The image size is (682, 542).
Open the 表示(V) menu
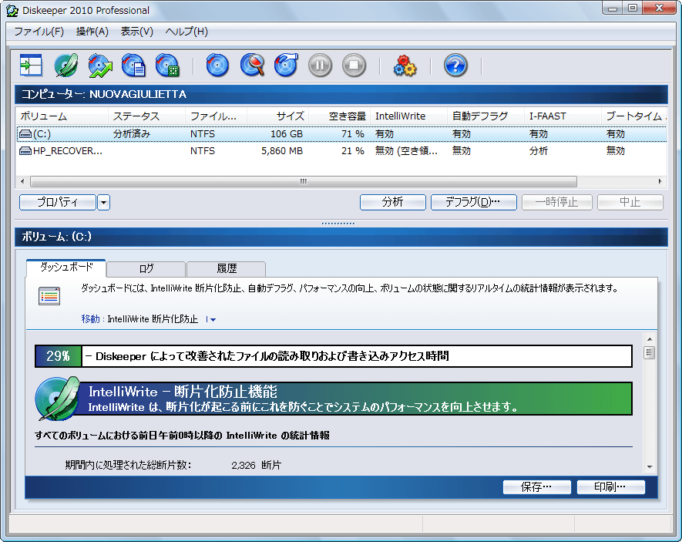137,32
